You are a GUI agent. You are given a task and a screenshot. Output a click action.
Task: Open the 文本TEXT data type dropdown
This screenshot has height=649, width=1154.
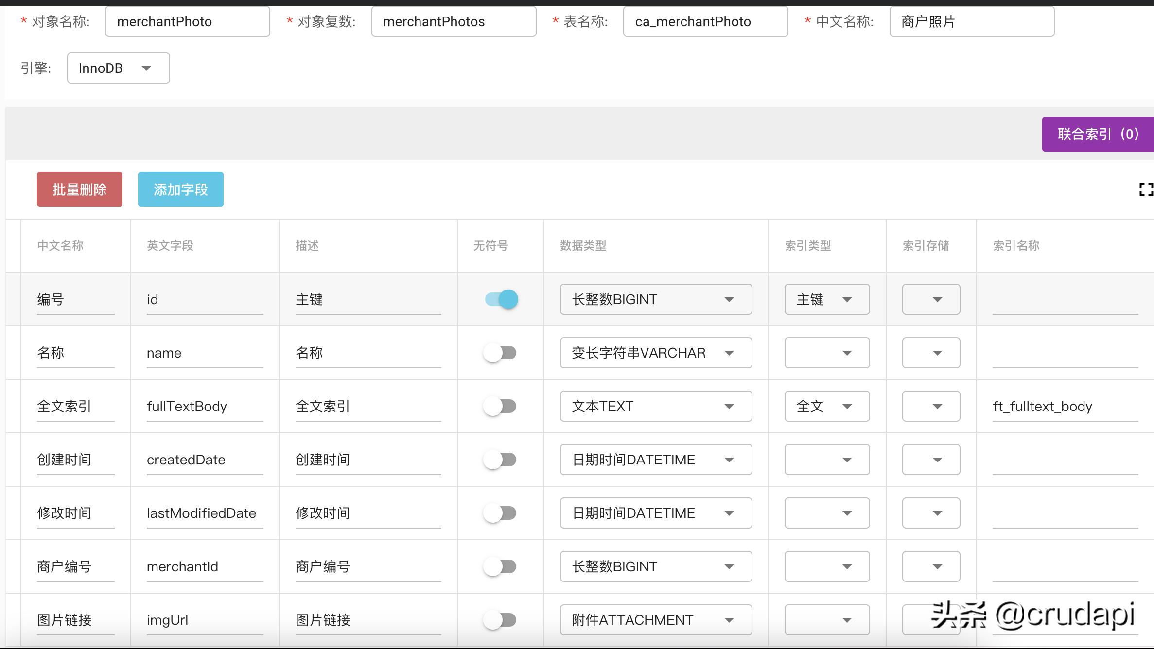[x=655, y=406]
